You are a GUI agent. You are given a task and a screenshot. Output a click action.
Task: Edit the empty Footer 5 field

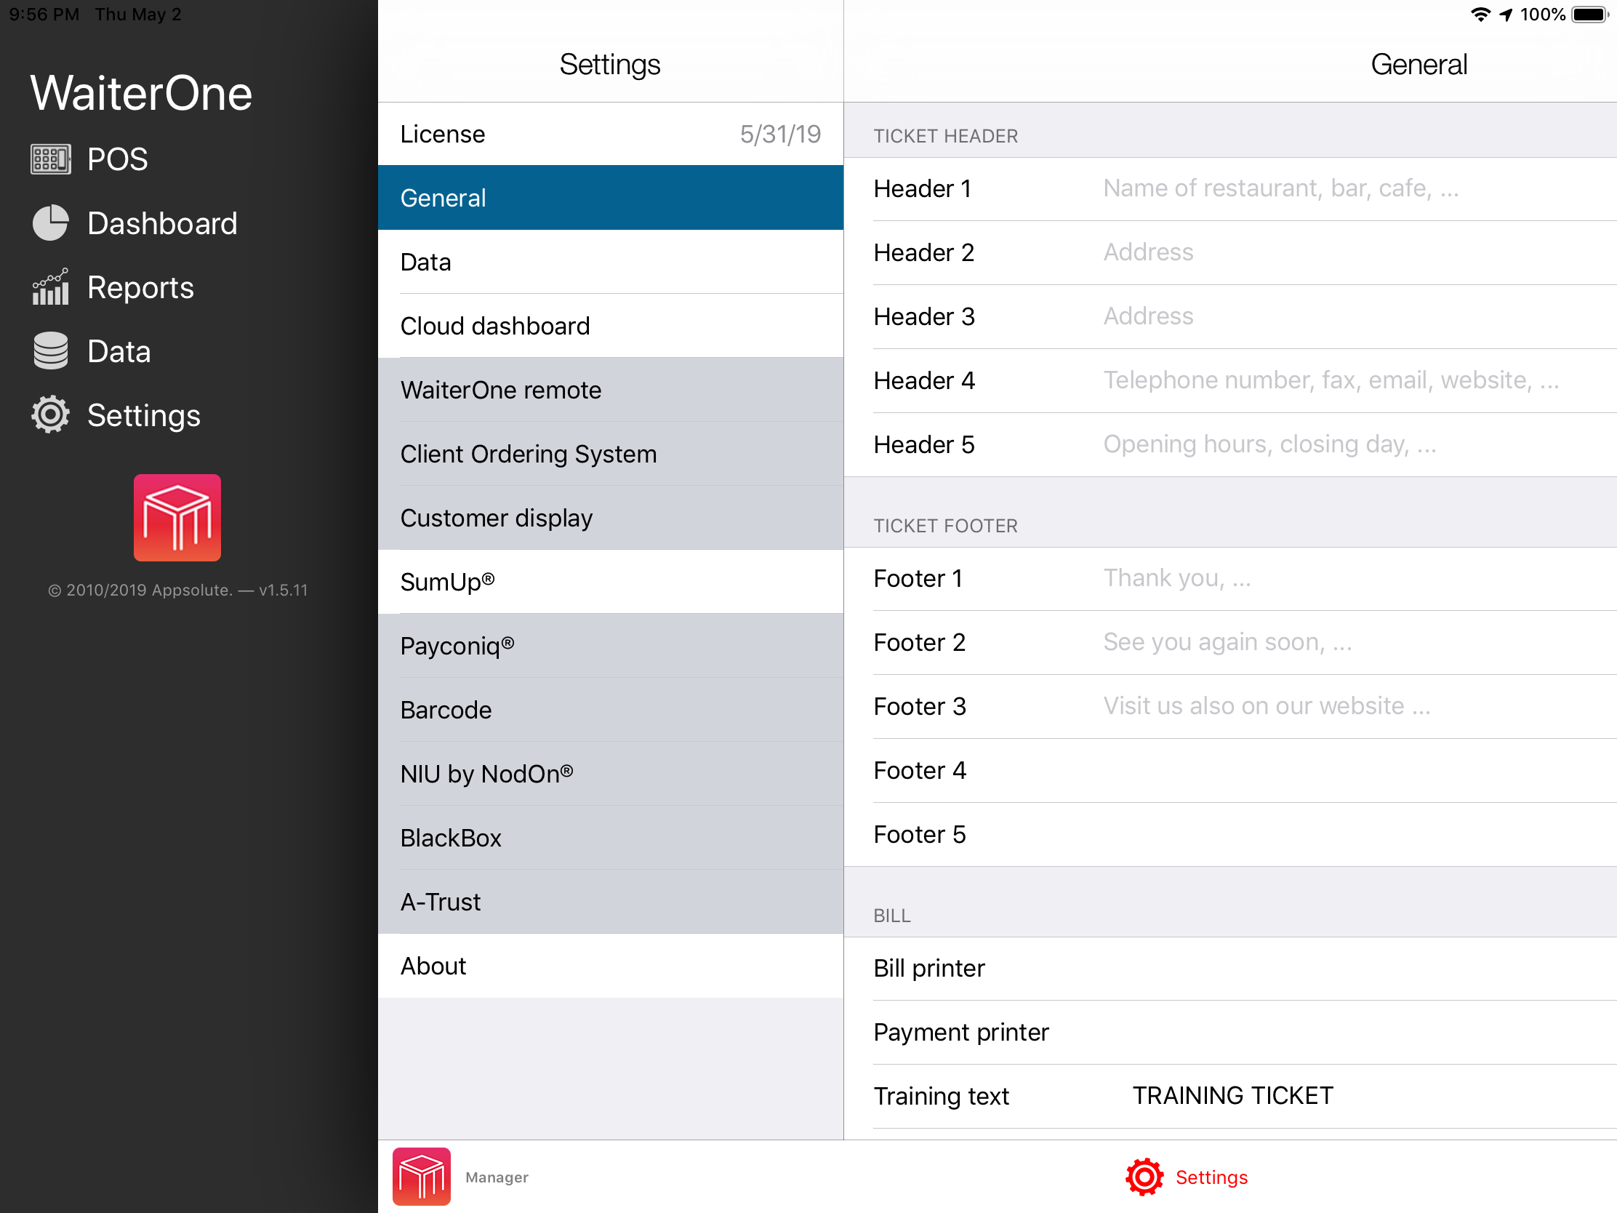click(x=1360, y=834)
